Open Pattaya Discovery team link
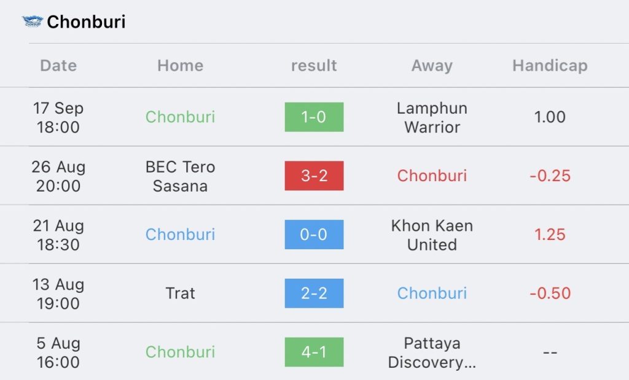This screenshot has width=629, height=380. click(x=432, y=352)
